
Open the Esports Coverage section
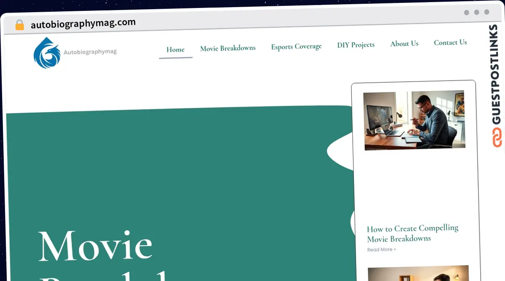point(296,47)
